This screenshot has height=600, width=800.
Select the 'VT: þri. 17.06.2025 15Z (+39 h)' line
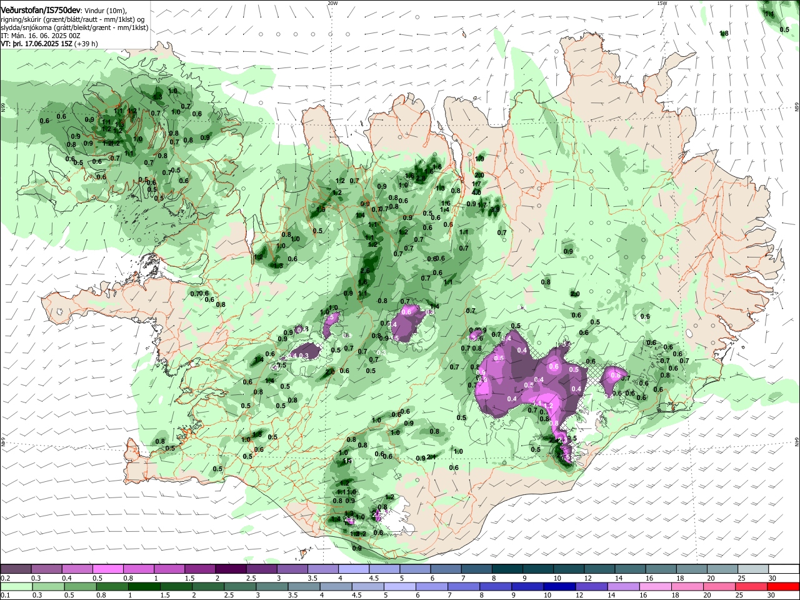pos(49,44)
